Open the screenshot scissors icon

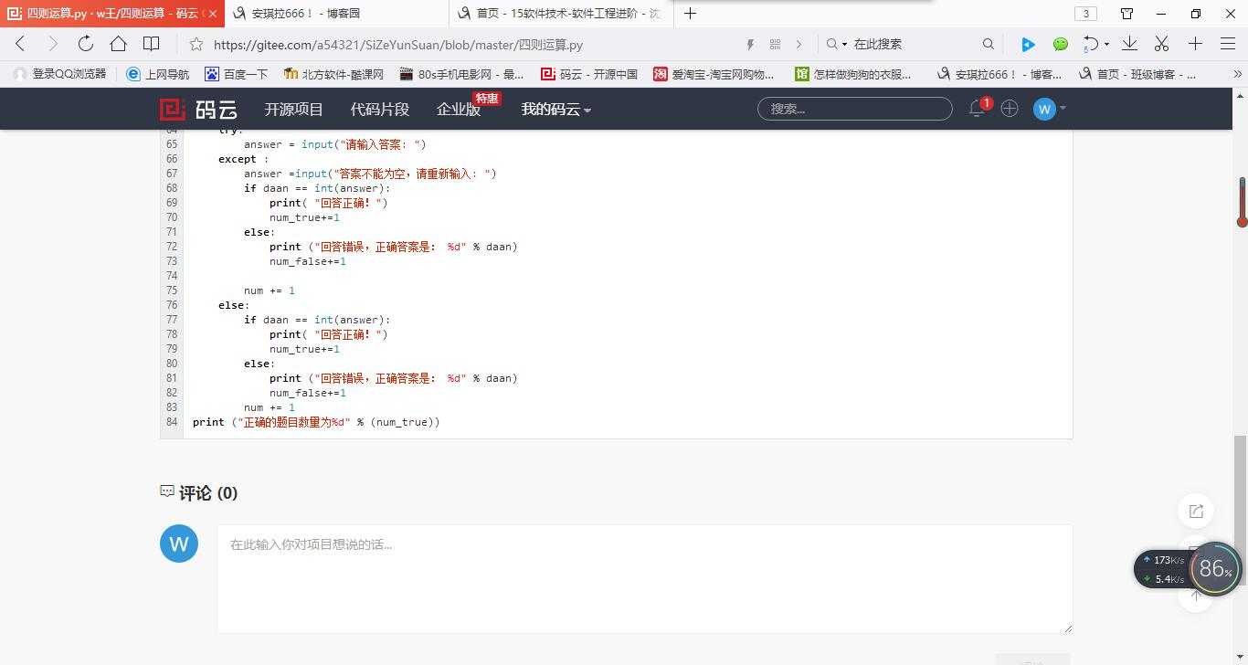(1162, 44)
